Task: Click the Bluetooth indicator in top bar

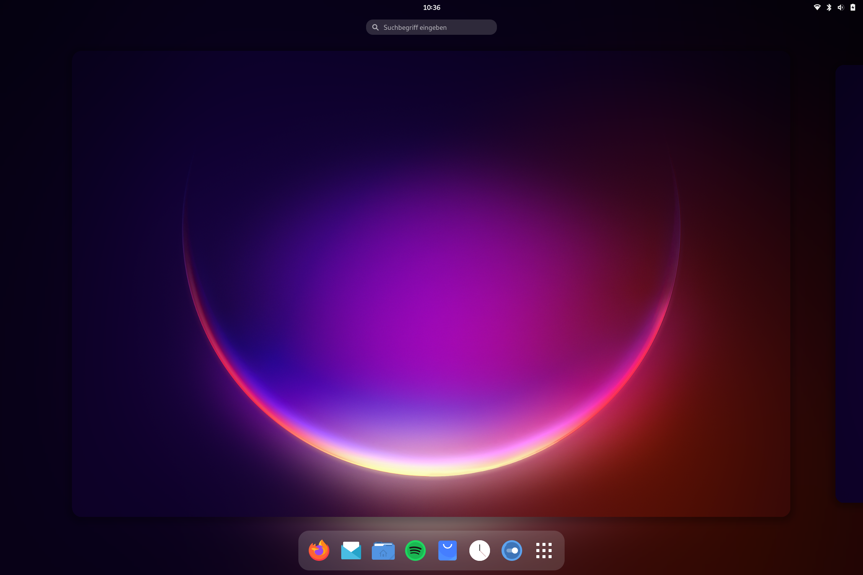Action: click(x=829, y=7)
